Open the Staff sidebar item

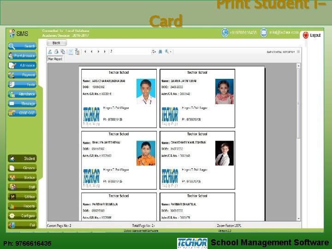[22, 187]
